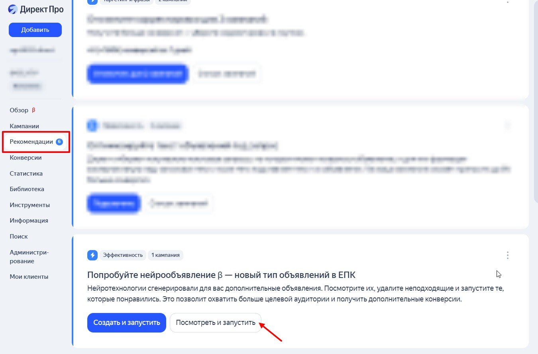Click the 1 кампания tag
Screen dimensions: 538x354
165,255
